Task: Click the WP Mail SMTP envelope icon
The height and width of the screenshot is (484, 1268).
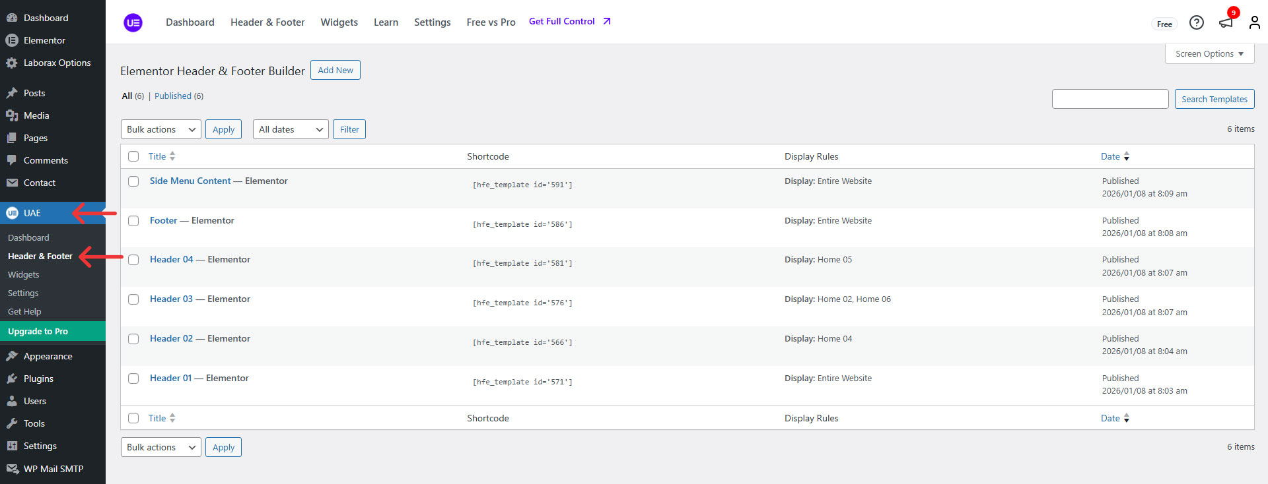Action: click(12, 469)
